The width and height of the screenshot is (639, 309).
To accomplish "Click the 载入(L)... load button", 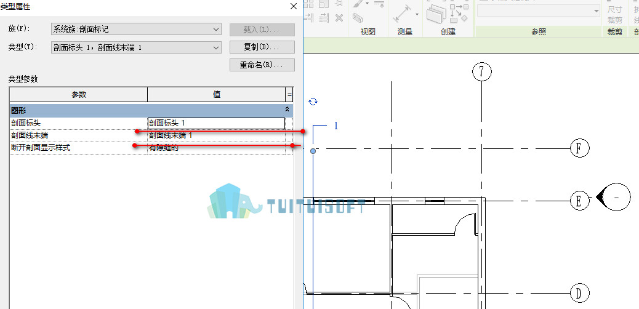I will tap(262, 30).
